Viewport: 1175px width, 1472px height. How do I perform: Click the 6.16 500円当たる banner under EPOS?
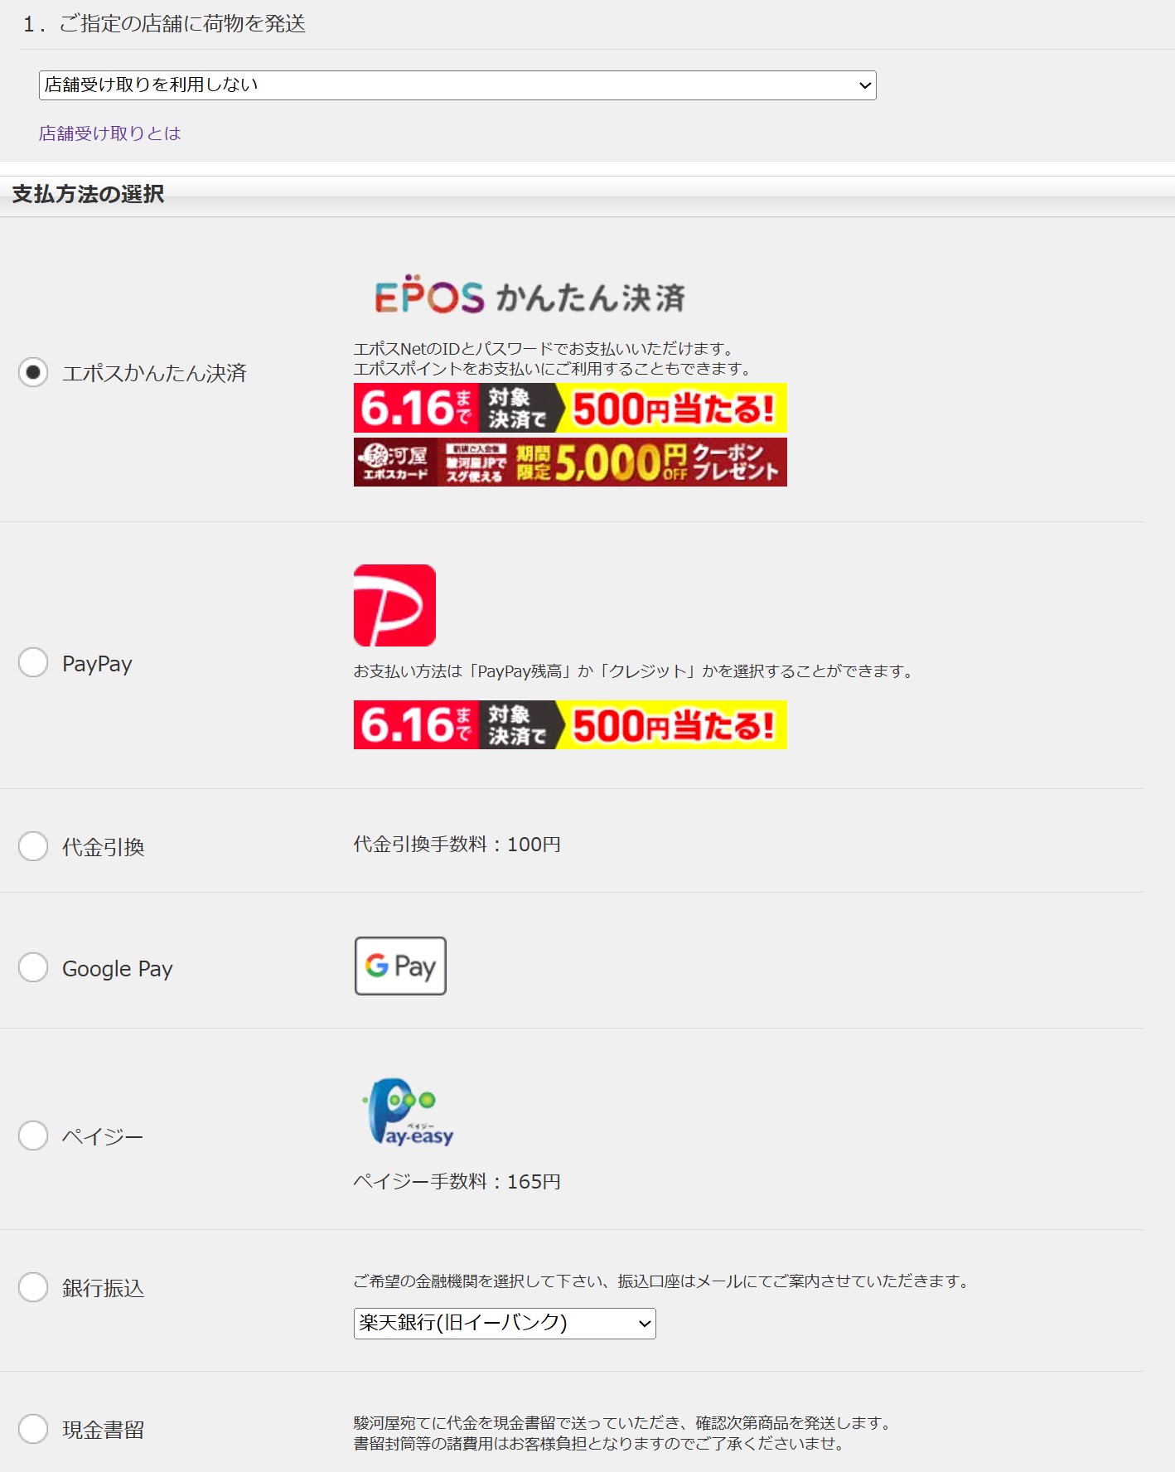[570, 408]
